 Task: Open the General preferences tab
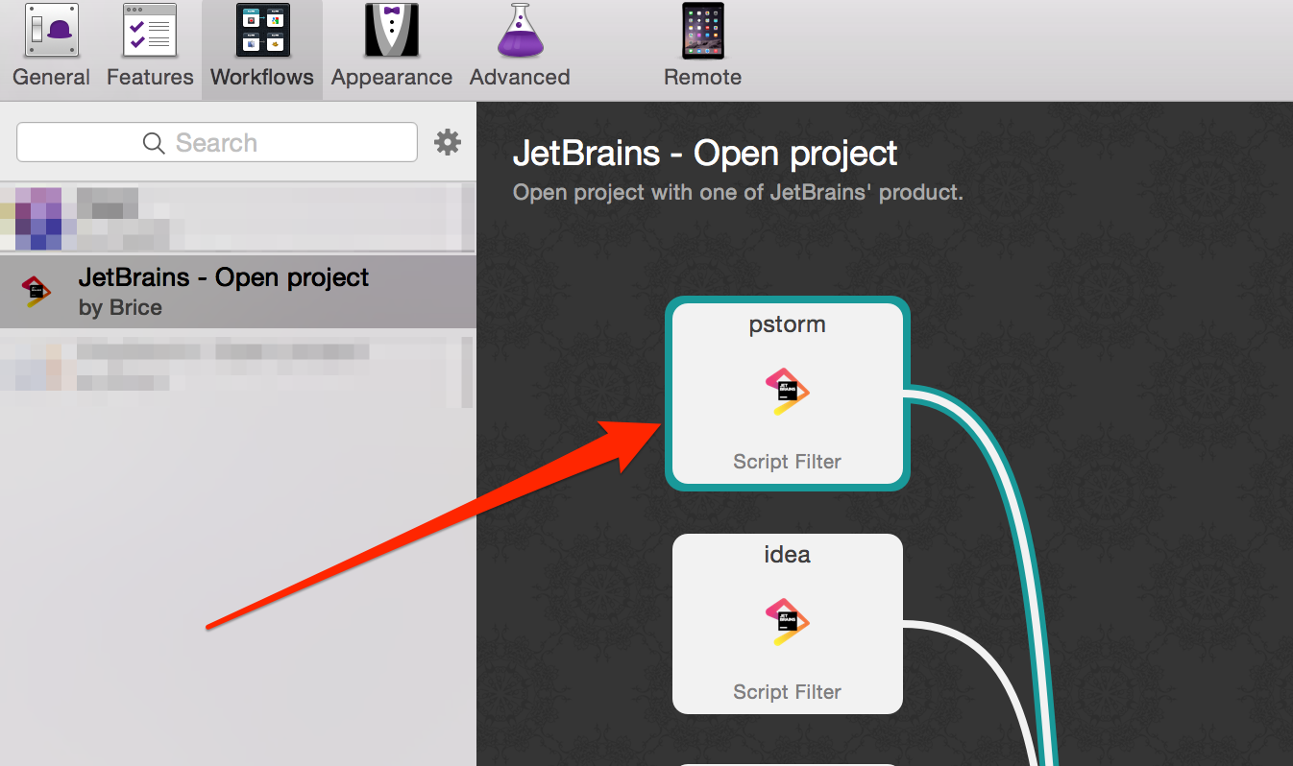[x=51, y=48]
